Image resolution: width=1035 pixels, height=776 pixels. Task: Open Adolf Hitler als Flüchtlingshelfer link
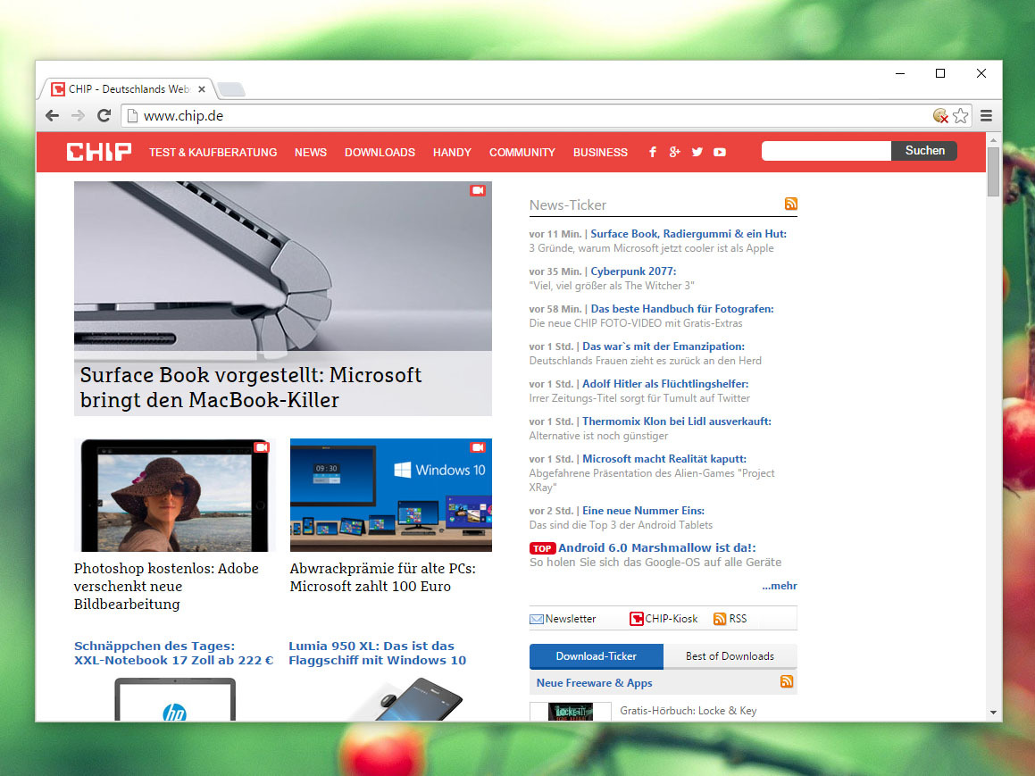click(x=665, y=384)
